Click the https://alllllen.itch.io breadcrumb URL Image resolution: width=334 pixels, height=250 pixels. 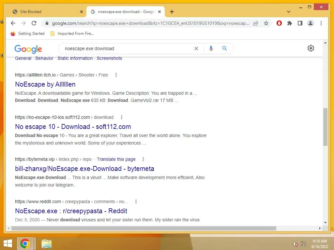[35, 75]
